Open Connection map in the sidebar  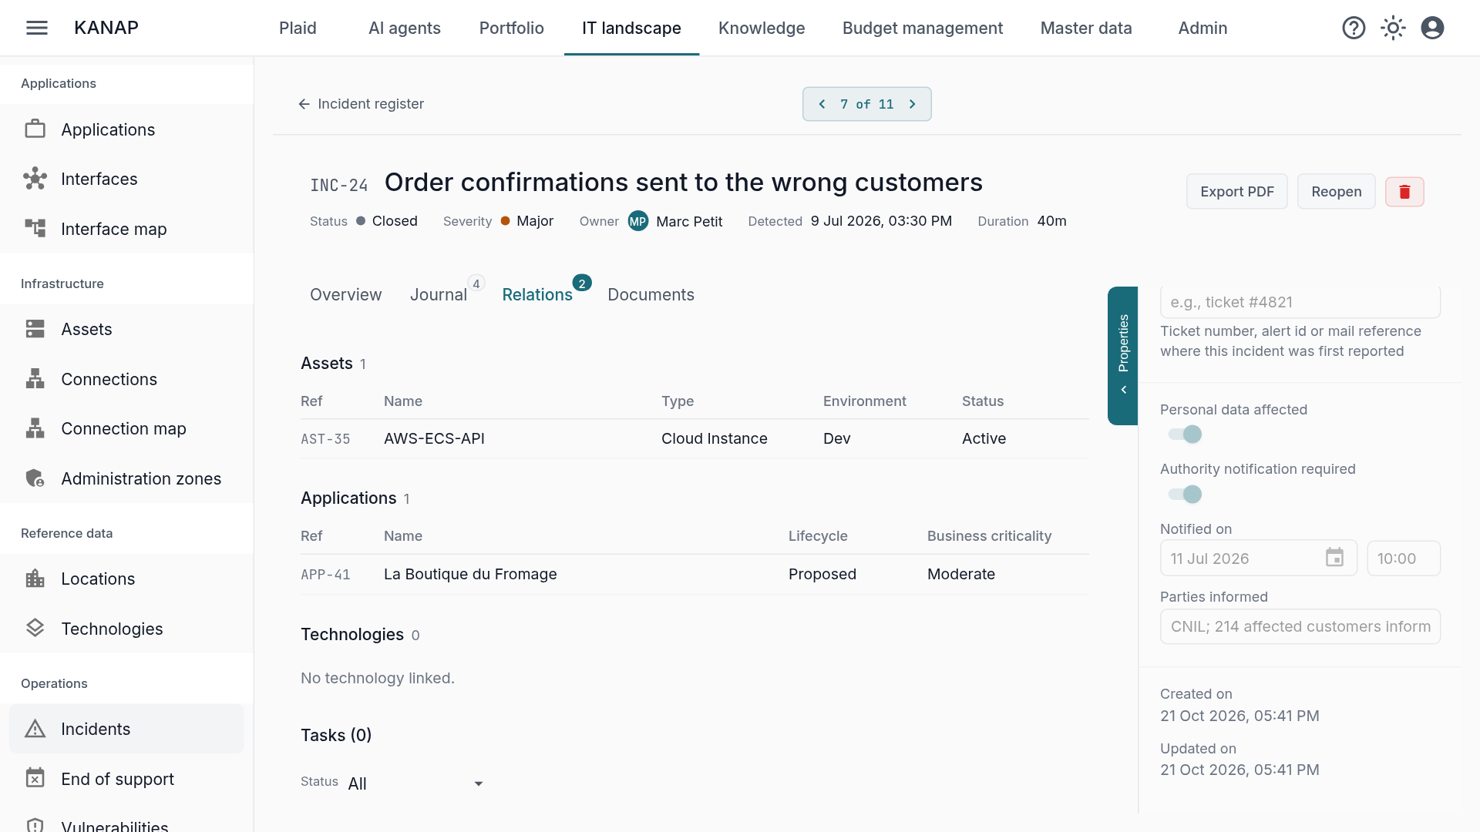(126, 428)
